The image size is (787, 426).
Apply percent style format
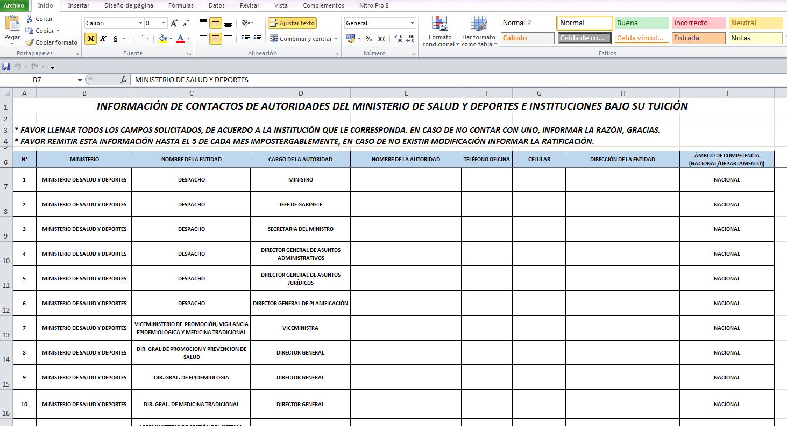pyautogui.click(x=368, y=39)
